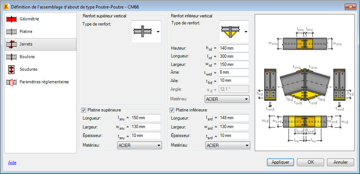Expand the upper stiffener type dropdown arrow
Screen dimensions: 360x174
(x=158, y=32)
